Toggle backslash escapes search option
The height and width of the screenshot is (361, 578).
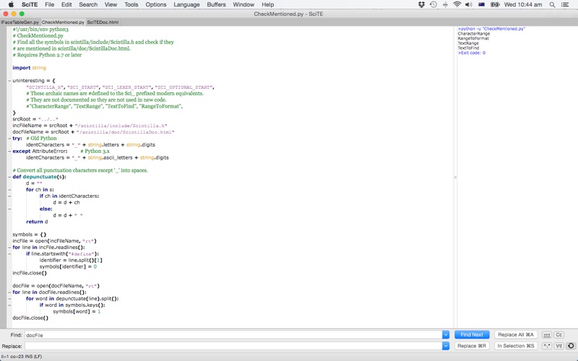click(x=559, y=346)
